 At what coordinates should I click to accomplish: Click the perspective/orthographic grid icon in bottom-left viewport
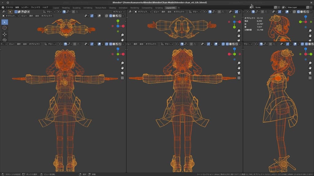tap(122, 78)
